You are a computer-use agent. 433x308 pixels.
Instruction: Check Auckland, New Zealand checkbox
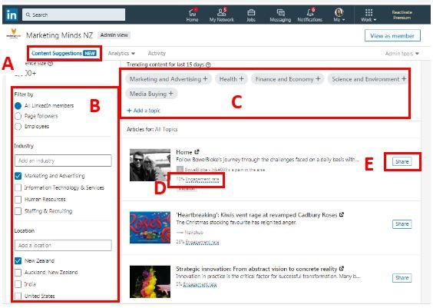pos(18,273)
